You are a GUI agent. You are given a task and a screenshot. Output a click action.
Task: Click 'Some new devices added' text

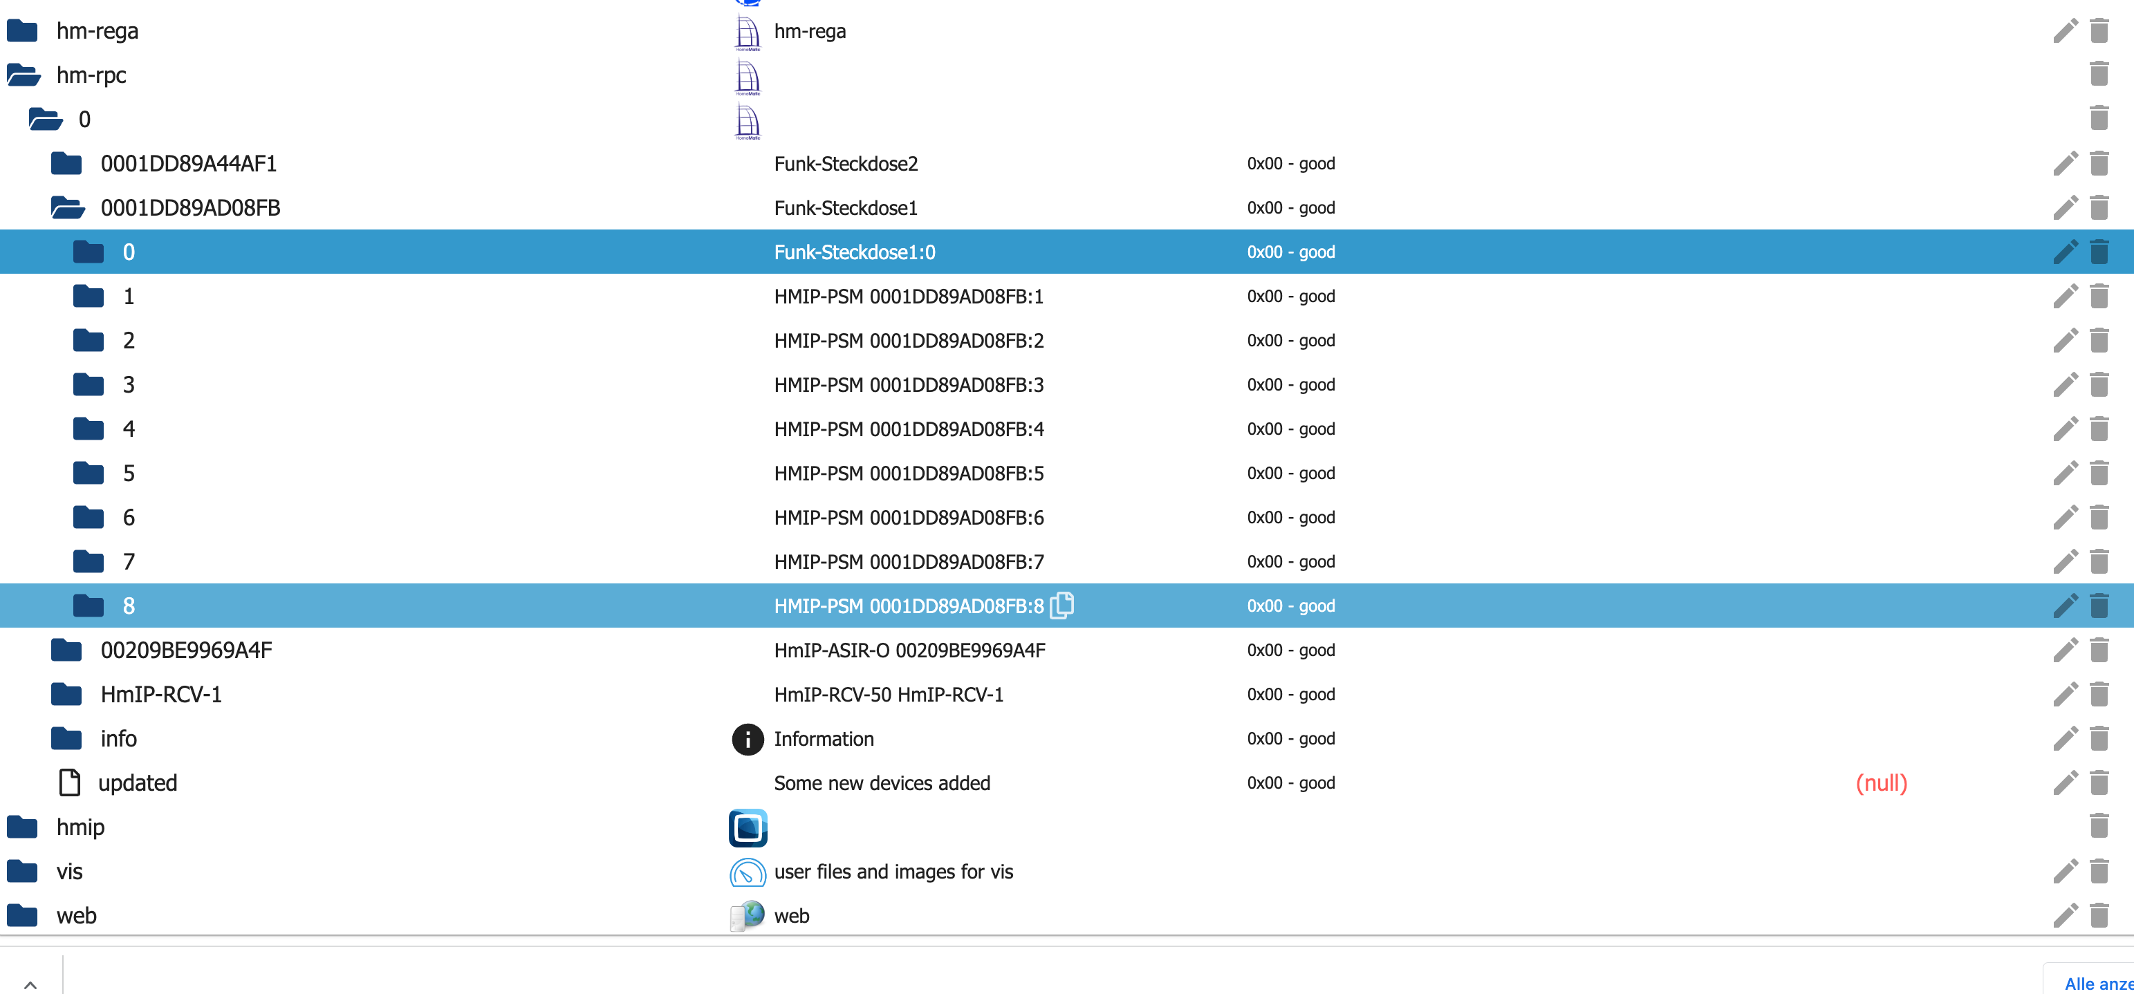pyautogui.click(x=882, y=782)
